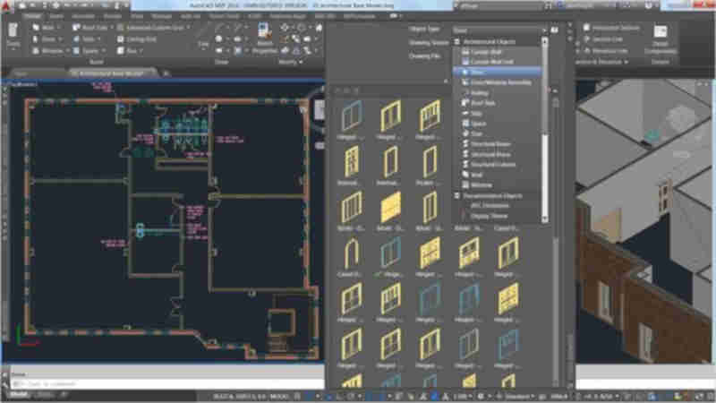Click the Section Line tool
Image resolution: width=716 pixels, height=403 pixels.
tap(603, 39)
